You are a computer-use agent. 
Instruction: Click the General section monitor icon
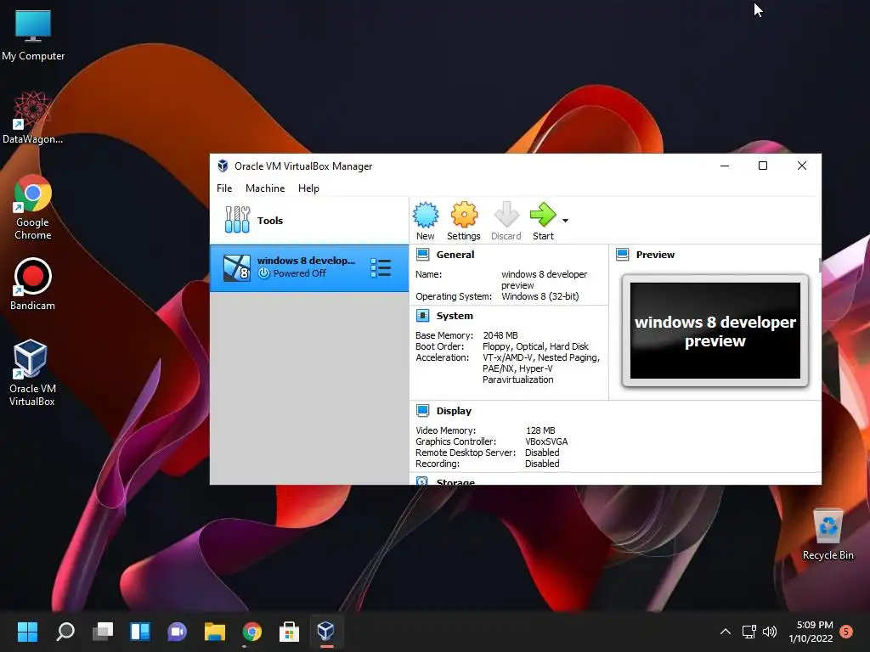pos(423,255)
